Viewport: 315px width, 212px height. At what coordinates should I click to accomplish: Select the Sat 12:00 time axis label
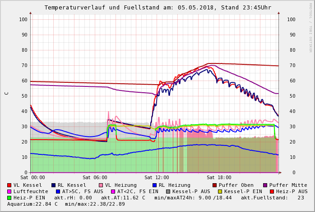coord(157,178)
